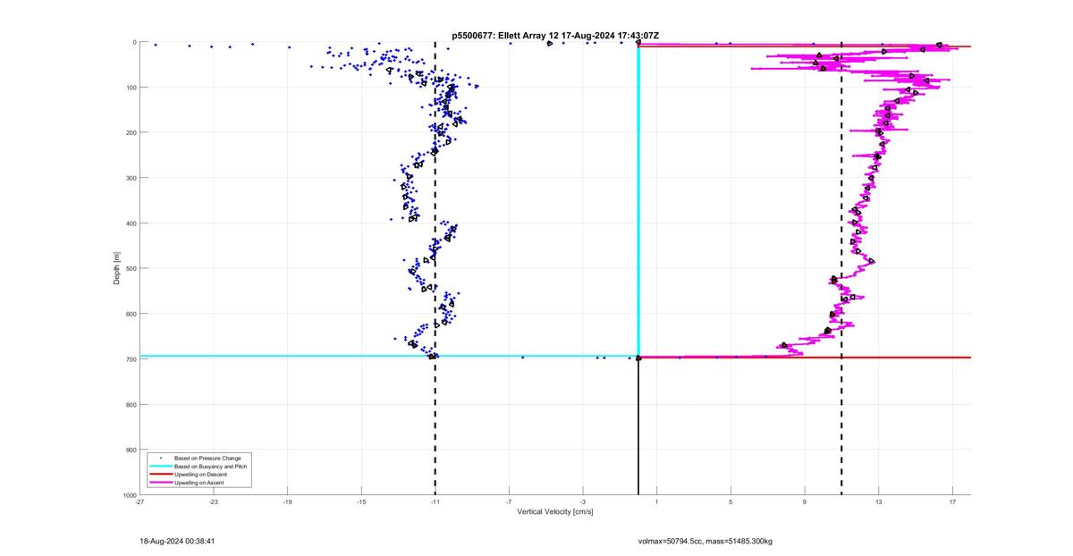Click the x-axis tick label '-15'

pyautogui.click(x=361, y=501)
